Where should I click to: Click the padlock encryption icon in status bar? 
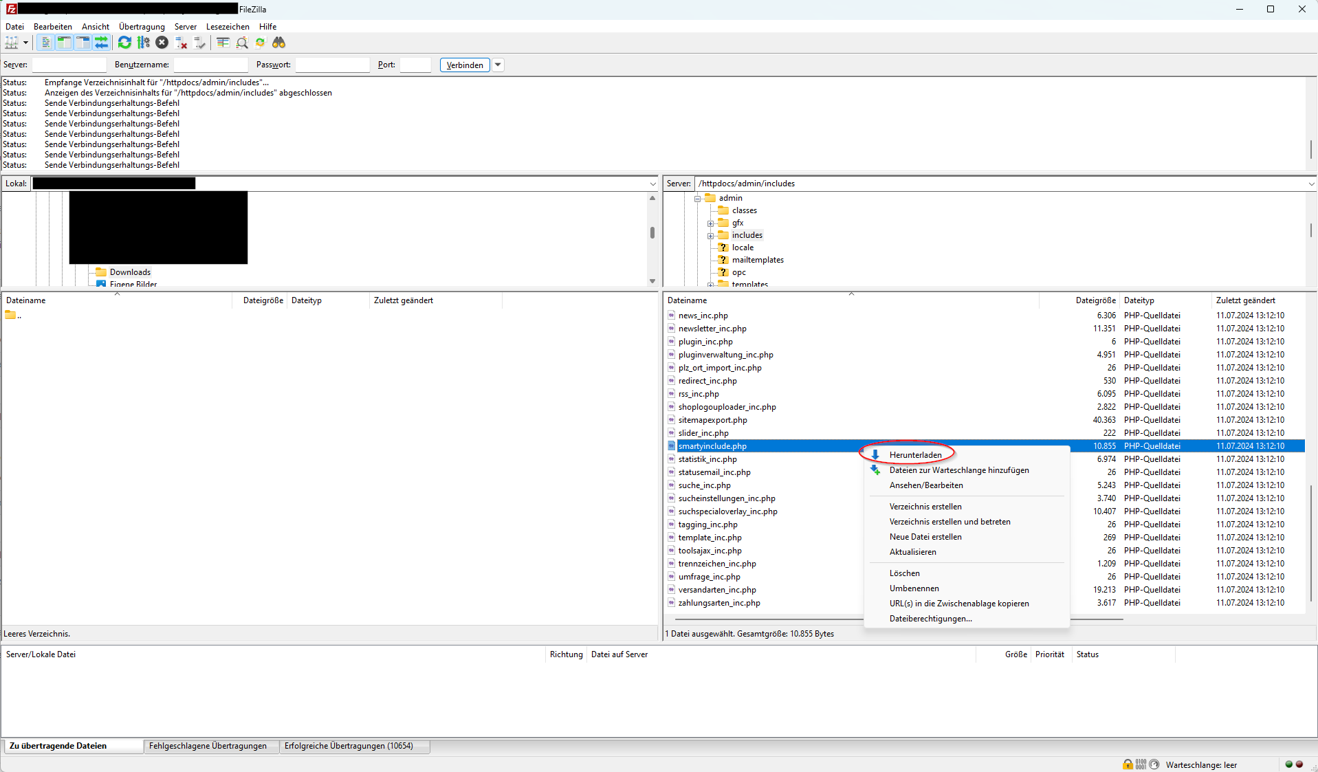pos(1128,764)
